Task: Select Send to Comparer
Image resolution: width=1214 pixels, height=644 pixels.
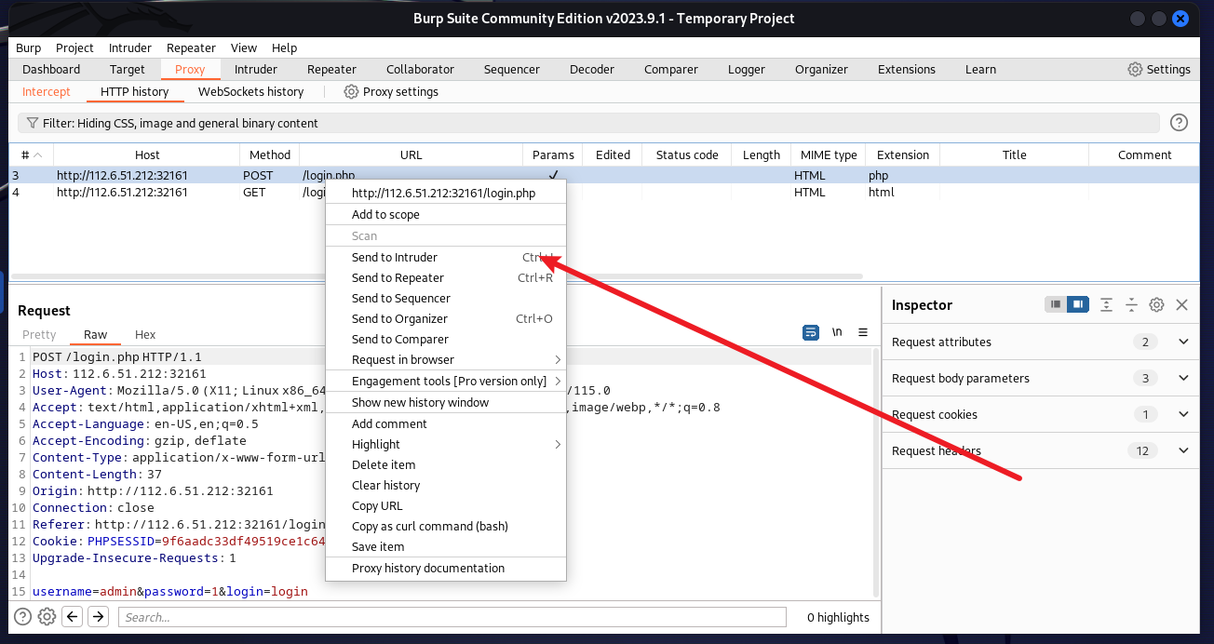Action: click(446, 339)
